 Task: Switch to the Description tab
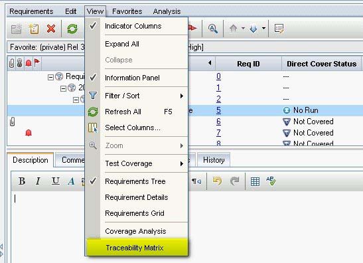point(31,160)
